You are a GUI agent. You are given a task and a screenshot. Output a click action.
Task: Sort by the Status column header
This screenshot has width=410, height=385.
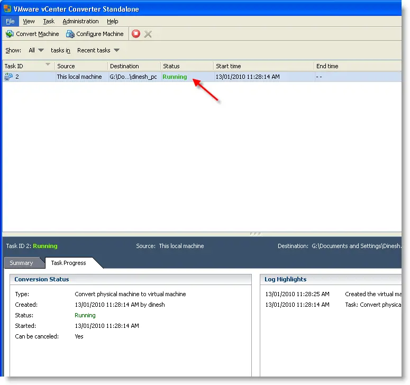click(187, 66)
